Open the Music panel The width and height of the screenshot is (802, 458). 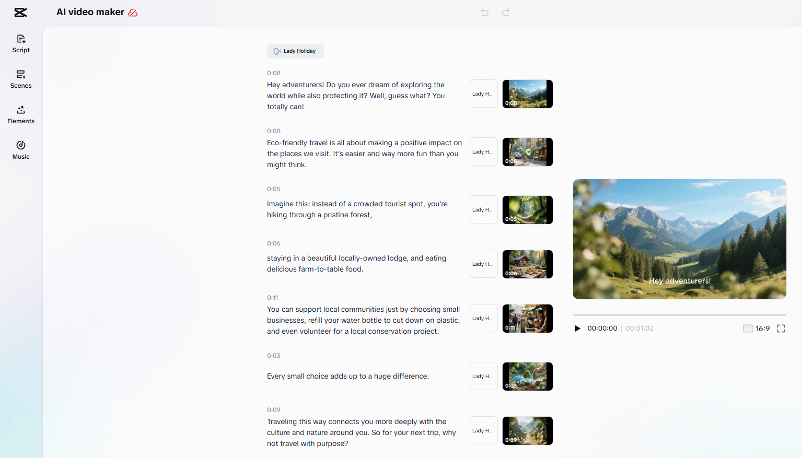20,150
